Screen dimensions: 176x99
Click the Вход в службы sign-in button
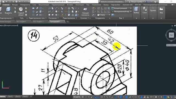tap(136, 2)
